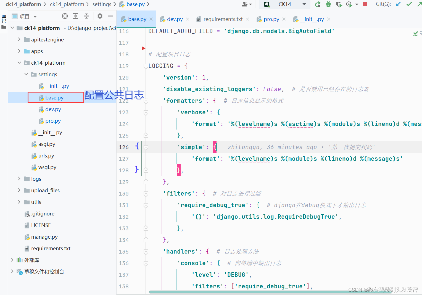Click line number 126 in gutter
Image resolution: width=422 pixels, height=295 pixels.
tap(124, 147)
